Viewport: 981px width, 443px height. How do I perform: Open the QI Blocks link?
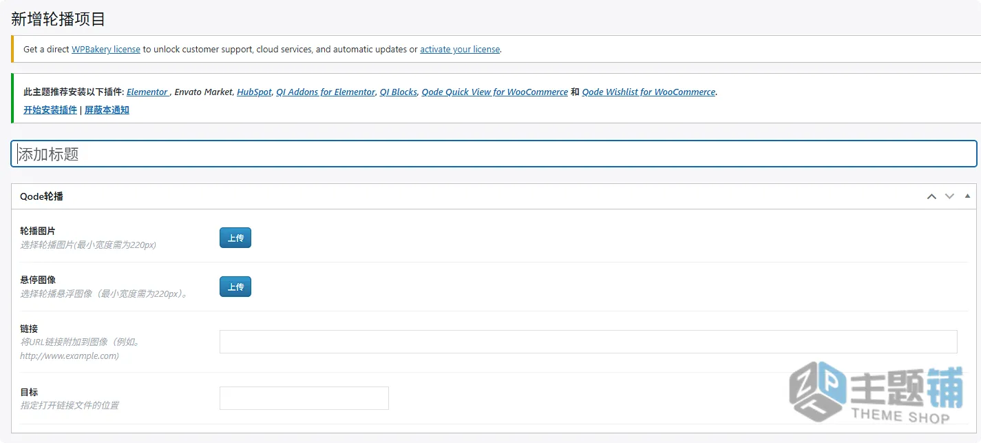pos(399,92)
